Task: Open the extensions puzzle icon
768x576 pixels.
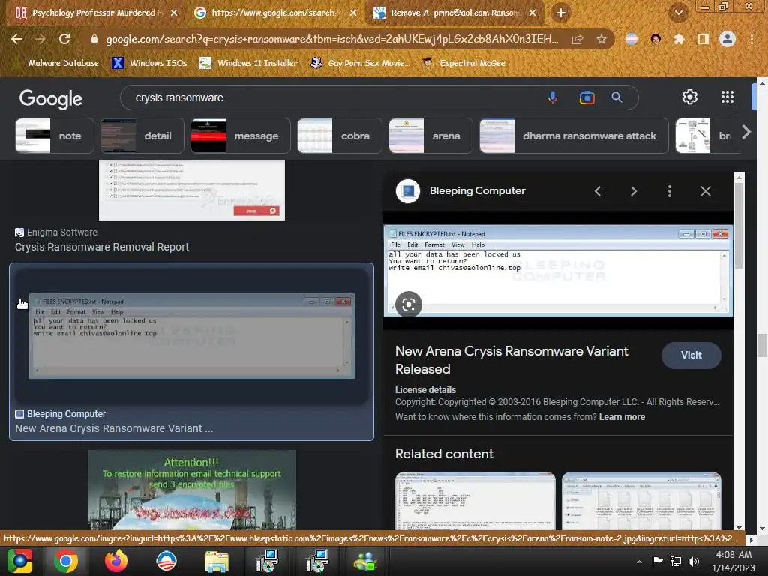Action: (679, 39)
